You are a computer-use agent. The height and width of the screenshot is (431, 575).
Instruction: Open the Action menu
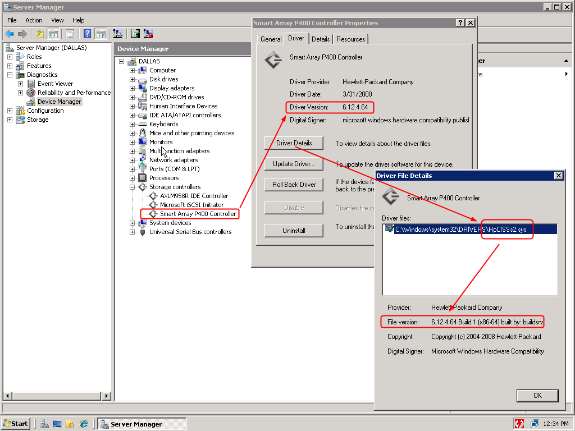click(34, 20)
